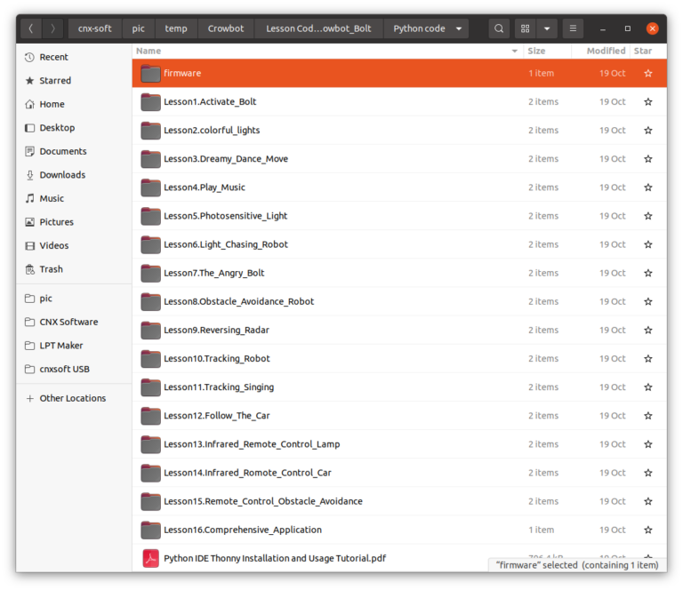Image resolution: width=683 pixels, height=590 pixels.
Task: Open the Python code path dropdown arrow
Action: [x=459, y=28]
